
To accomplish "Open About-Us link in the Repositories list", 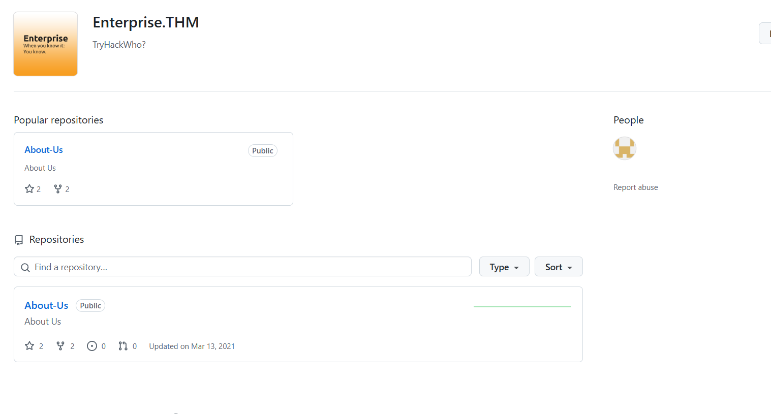I will coord(46,305).
